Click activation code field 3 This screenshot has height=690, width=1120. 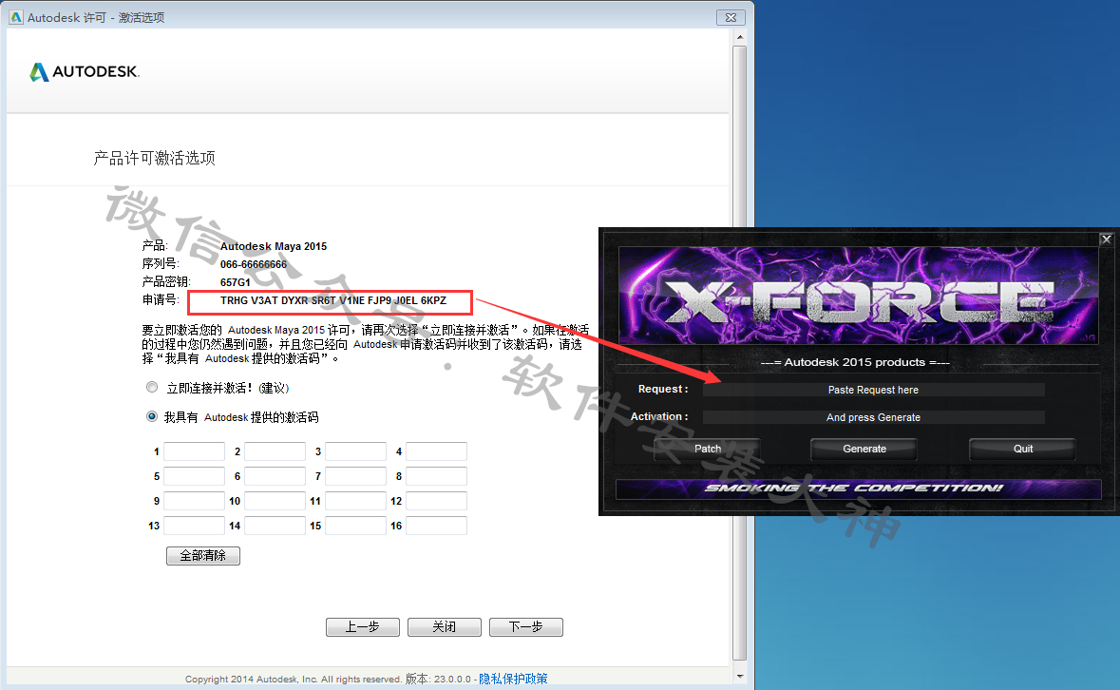click(355, 451)
